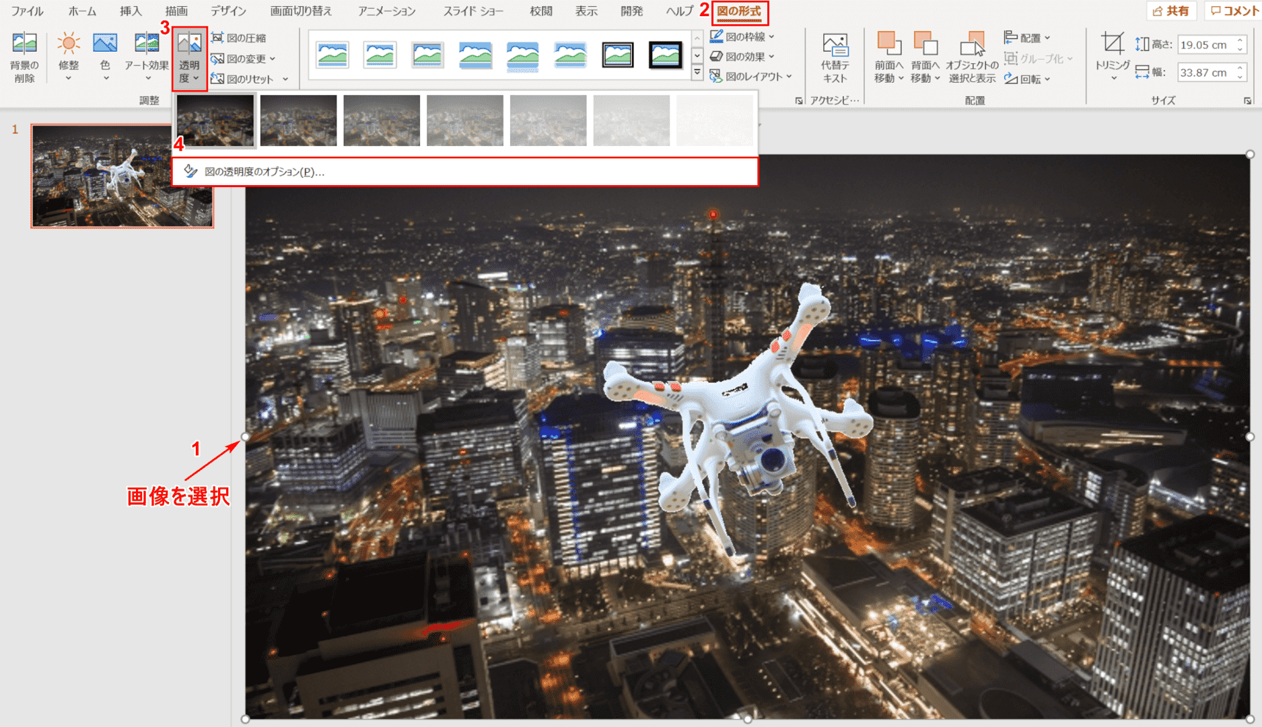This screenshot has height=727, width=1262.
Task: Switch to the 描画 tab
Action: pyautogui.click(x=176, y=11)
